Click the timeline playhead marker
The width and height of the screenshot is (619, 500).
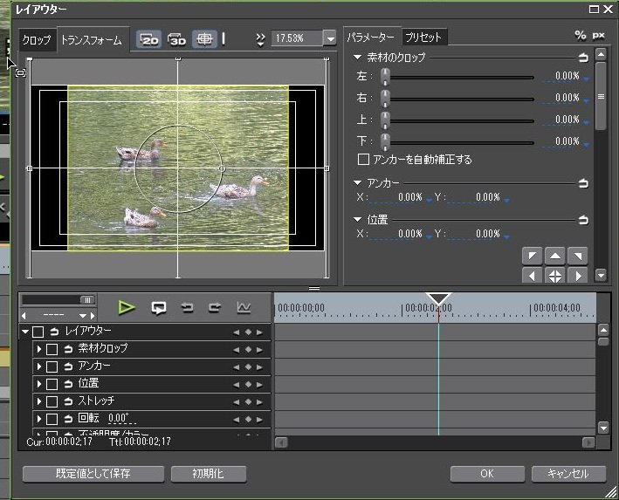[x=438, y=298]
